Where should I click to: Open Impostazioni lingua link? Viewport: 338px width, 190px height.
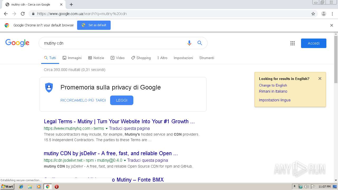coord(275,100)
